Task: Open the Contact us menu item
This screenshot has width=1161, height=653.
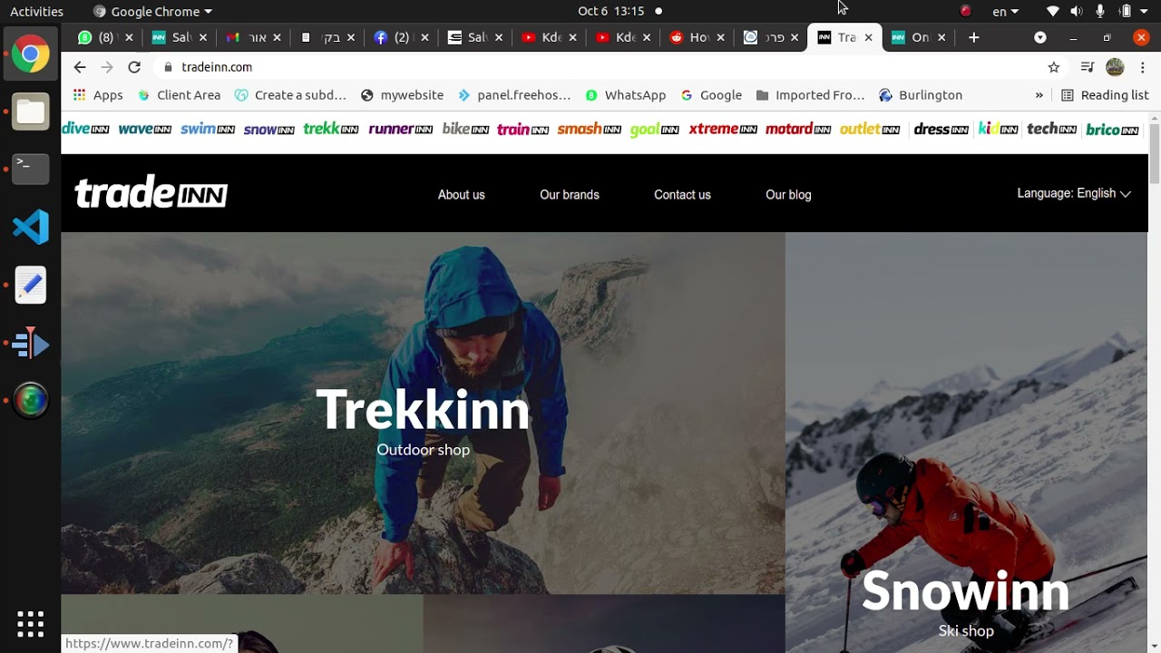Action: click(682, 195)
